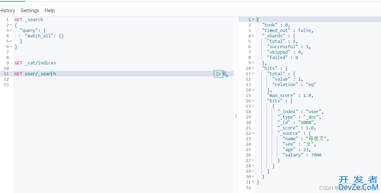
Task: Click the "value" : 1 line
Action: (x=288, y=79)
